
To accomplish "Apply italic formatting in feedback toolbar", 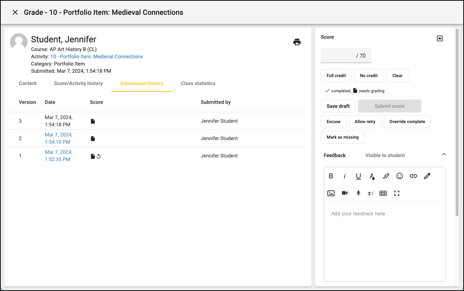I will (x=344, y=176).
